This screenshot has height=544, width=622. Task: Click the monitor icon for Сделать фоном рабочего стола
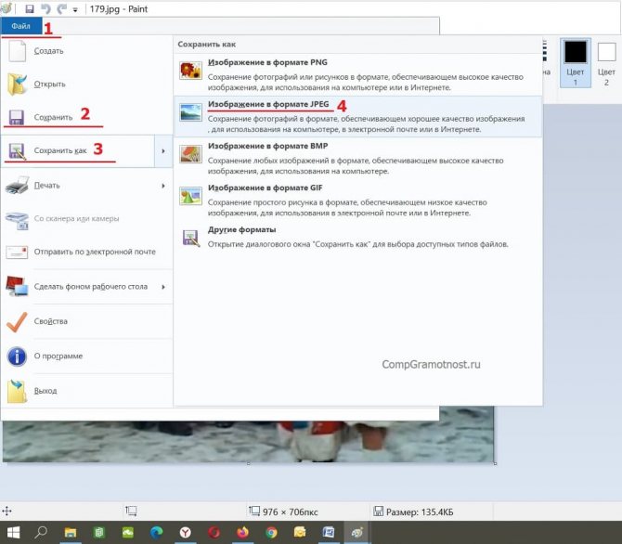pos(17,286)
